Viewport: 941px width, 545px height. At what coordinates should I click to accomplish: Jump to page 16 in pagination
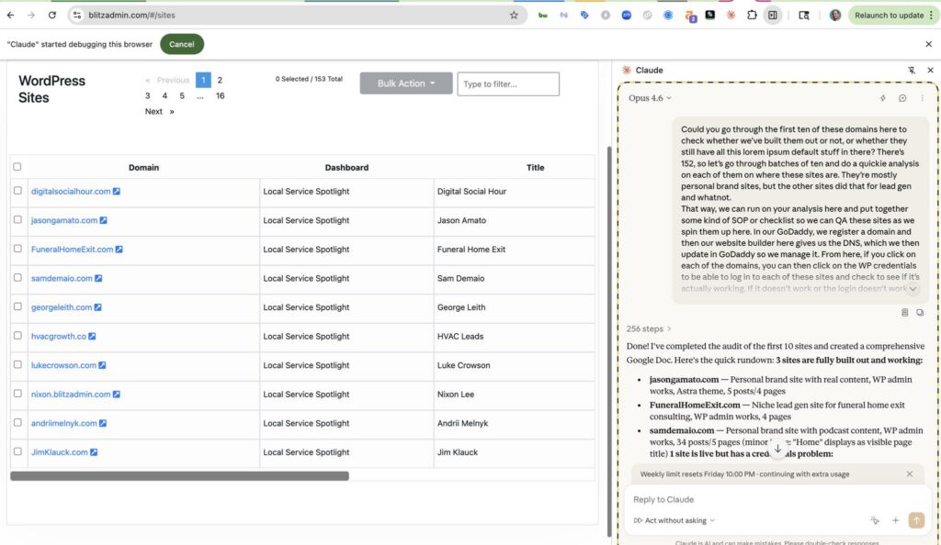pyautogui.click(x=221, y=95)
